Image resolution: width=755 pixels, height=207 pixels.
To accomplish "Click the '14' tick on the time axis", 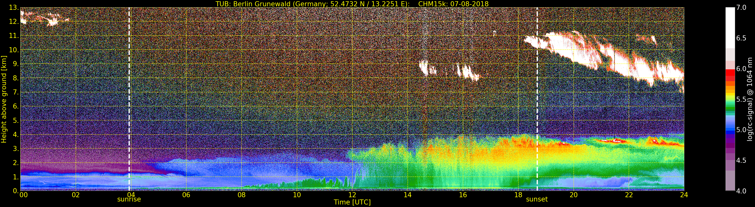I will tap(407, 195).
